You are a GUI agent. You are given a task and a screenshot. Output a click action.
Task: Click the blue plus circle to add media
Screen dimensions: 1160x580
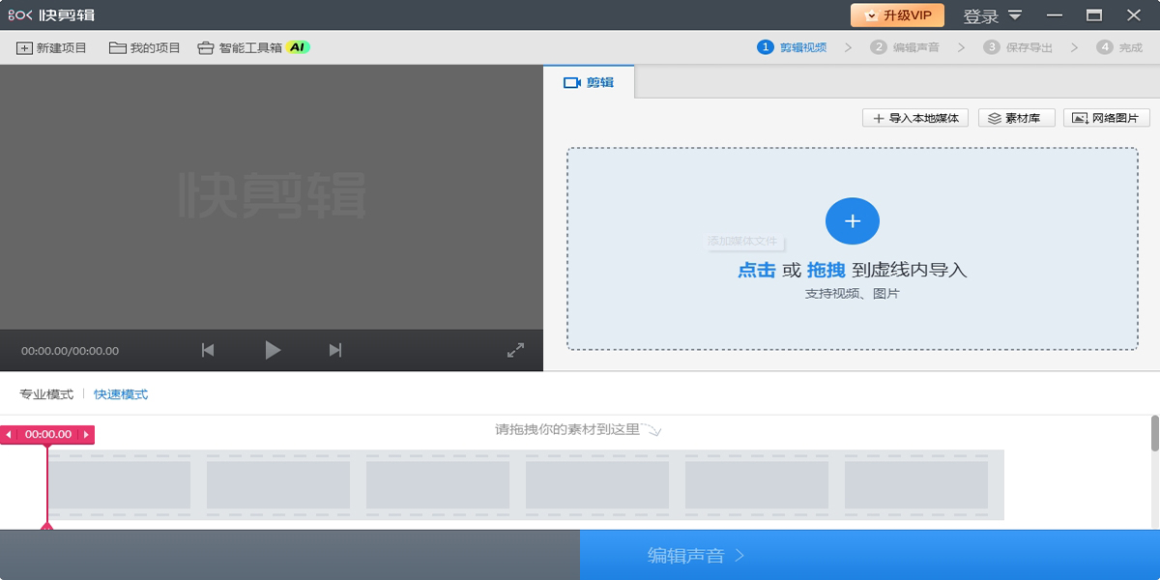853,221
